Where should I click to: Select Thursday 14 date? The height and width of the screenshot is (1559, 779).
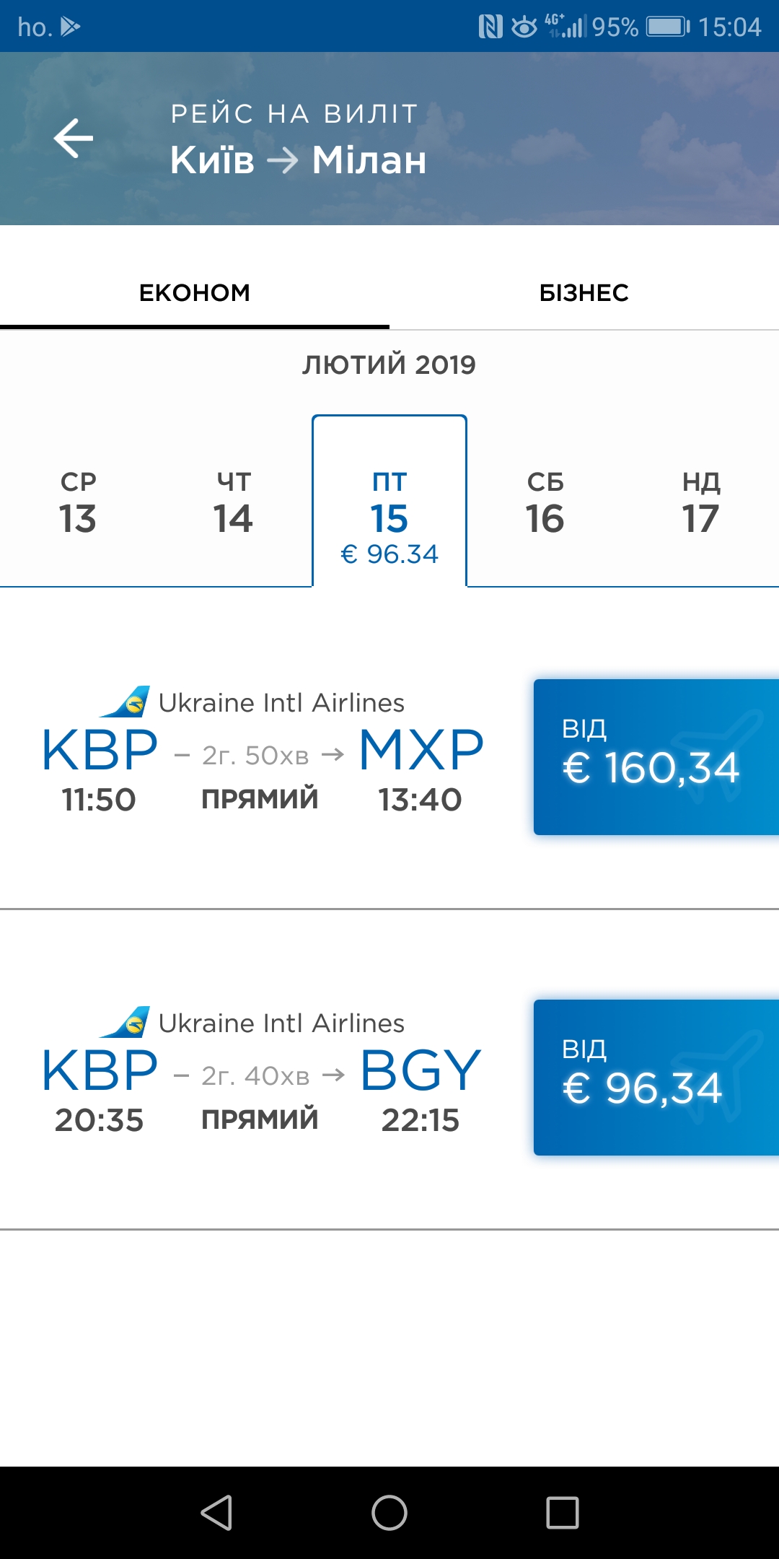pyautogui.click(x=234, y=503)
